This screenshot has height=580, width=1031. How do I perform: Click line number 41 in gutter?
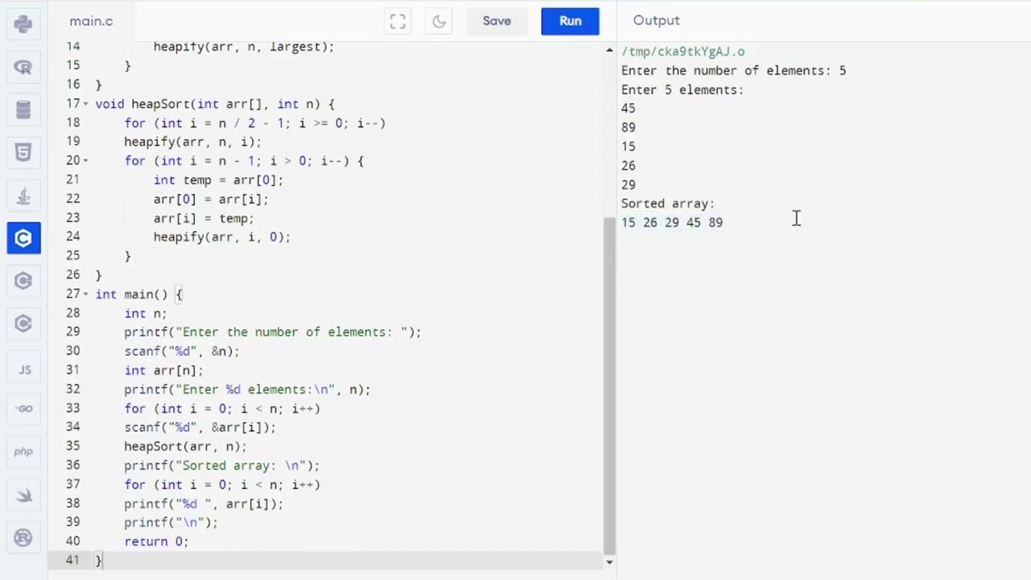[72, 560]
